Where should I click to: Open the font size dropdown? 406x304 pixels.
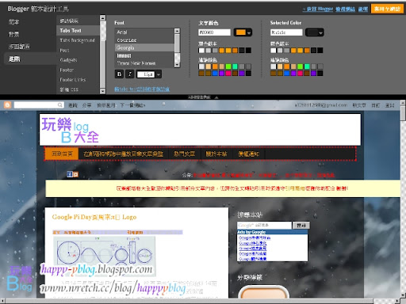[x=159, y=74]
